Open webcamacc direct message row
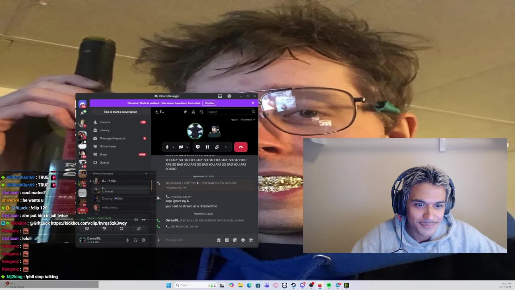Screen dimensions: 515x290 pos(119,207)
